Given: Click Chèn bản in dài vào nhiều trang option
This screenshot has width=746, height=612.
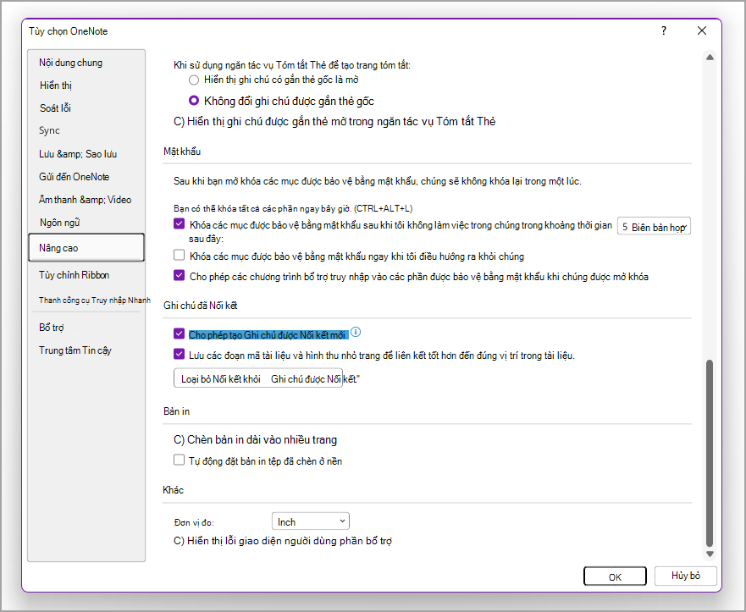Looking at the screenshot, I should coord(255,440).
